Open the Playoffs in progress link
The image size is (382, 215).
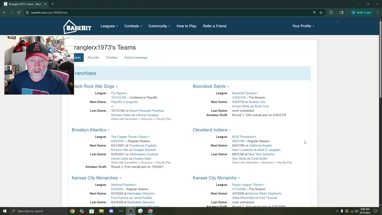tap(124, 102)
